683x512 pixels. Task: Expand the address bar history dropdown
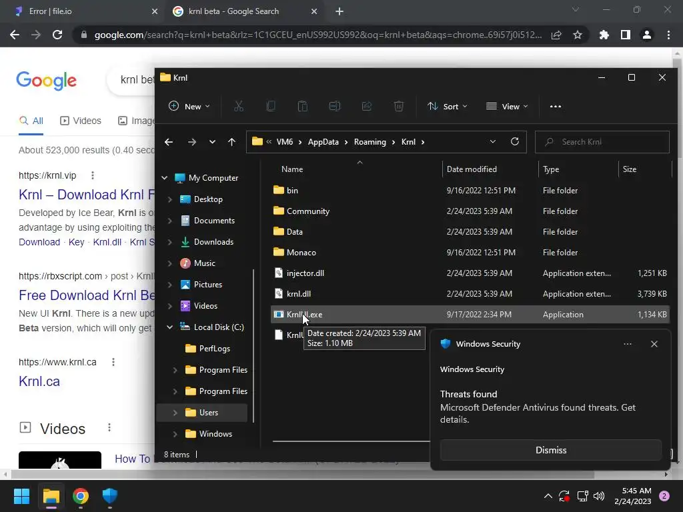pyautogui.click(x=493, y=141)
